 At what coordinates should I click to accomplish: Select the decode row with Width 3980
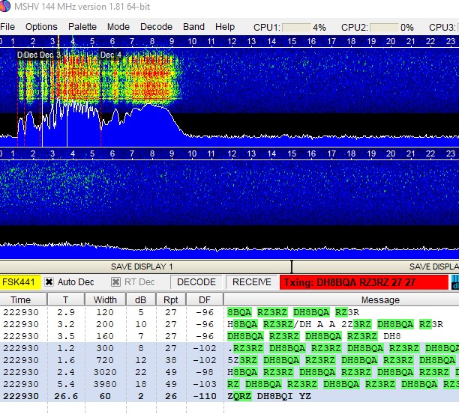229,384
